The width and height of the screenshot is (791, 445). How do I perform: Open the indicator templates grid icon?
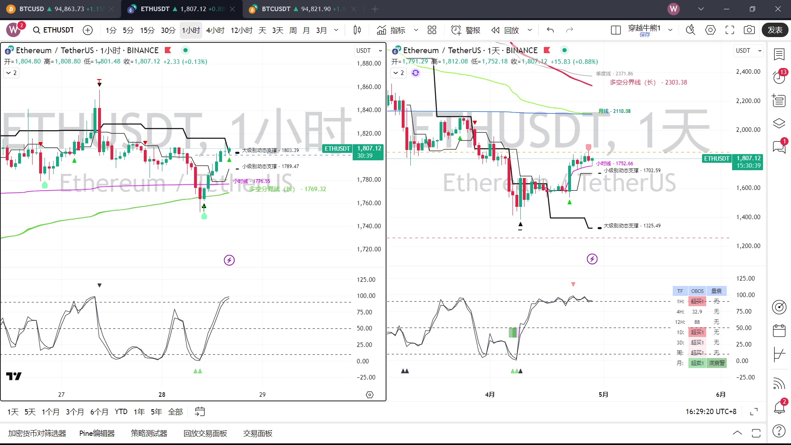pyautogui.click(x=432, y=30)
